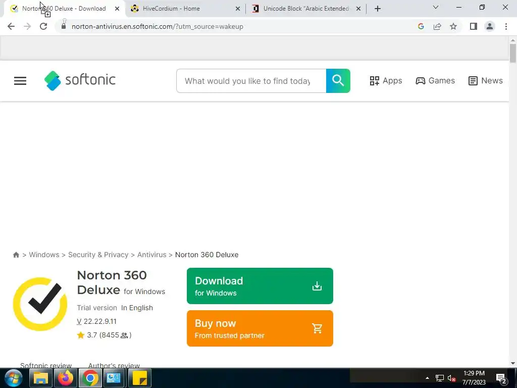
Task: Click the network tray icon
Action: [440, 378]
